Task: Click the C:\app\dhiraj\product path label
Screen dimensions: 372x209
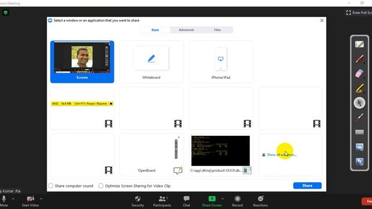Action: [216, 170]
